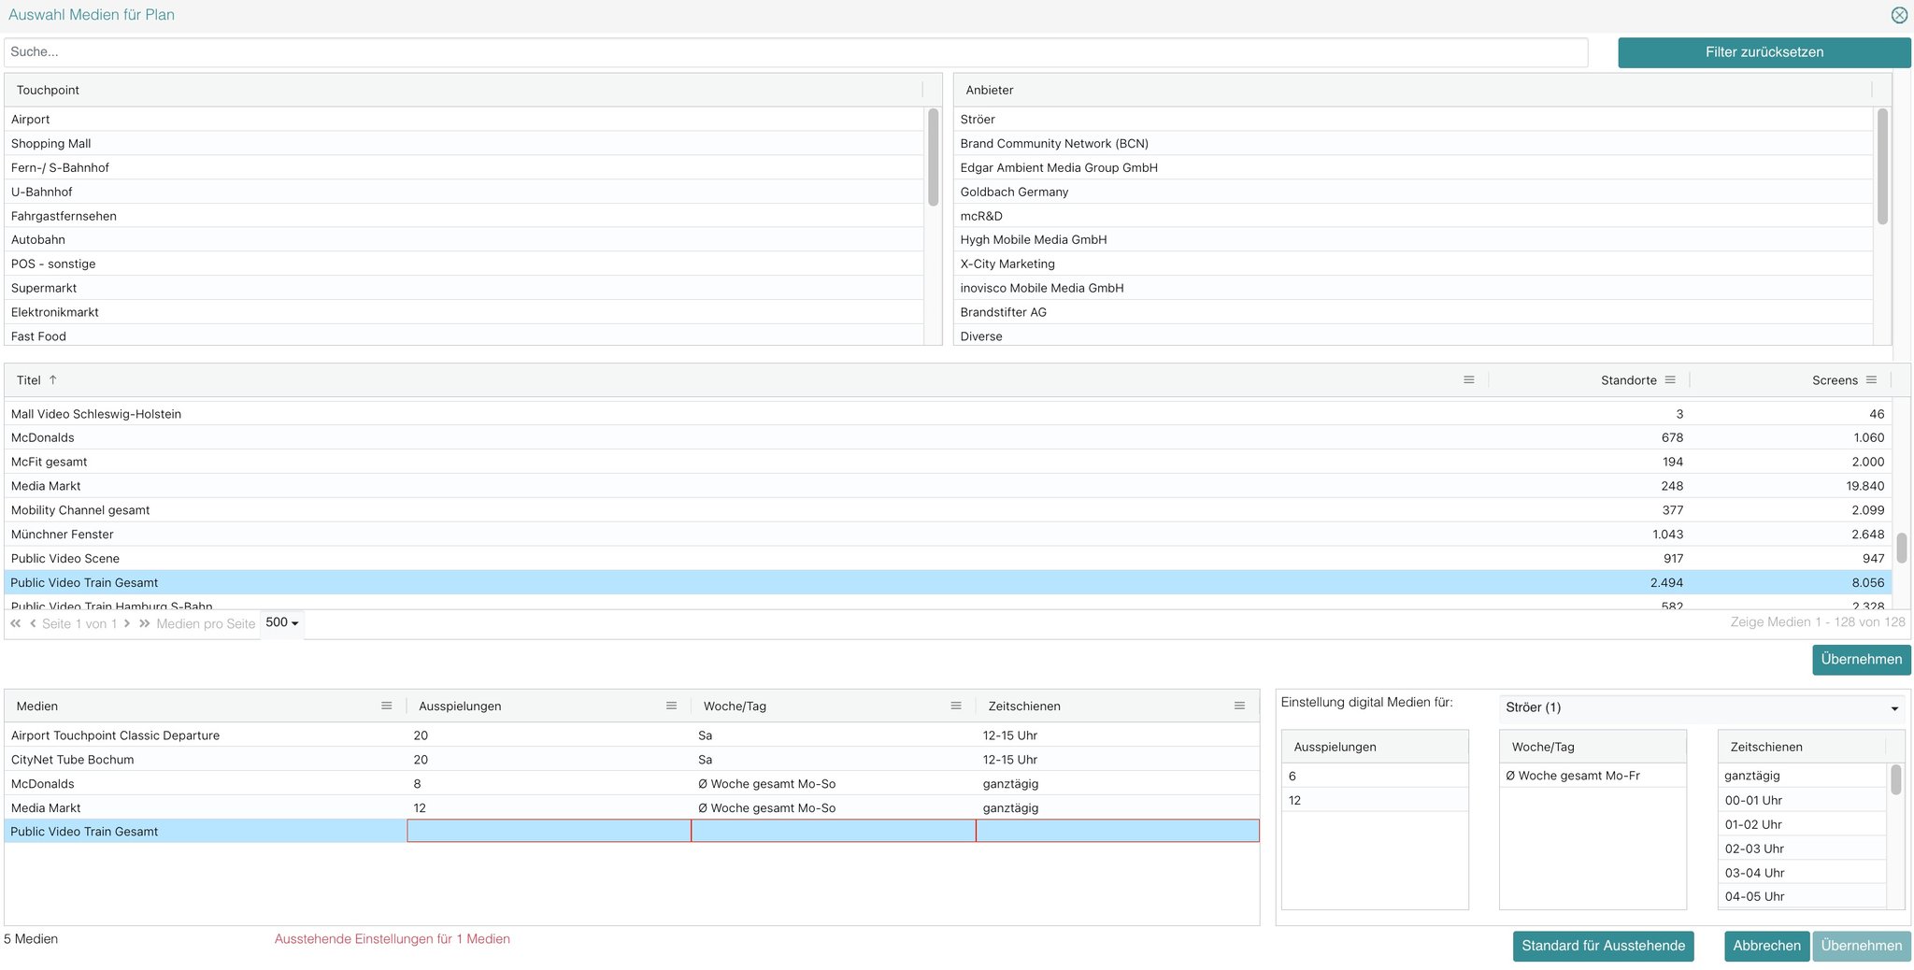The image size is (1914, 970).
Task: Open the Medien column menu icon
Action: [x=386, y=706]
